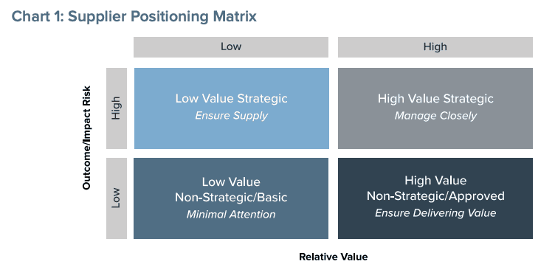Select the Low Value Non-Strategic/Basic quadrant
Screen dimensions: 555x267
pos(231,198)
